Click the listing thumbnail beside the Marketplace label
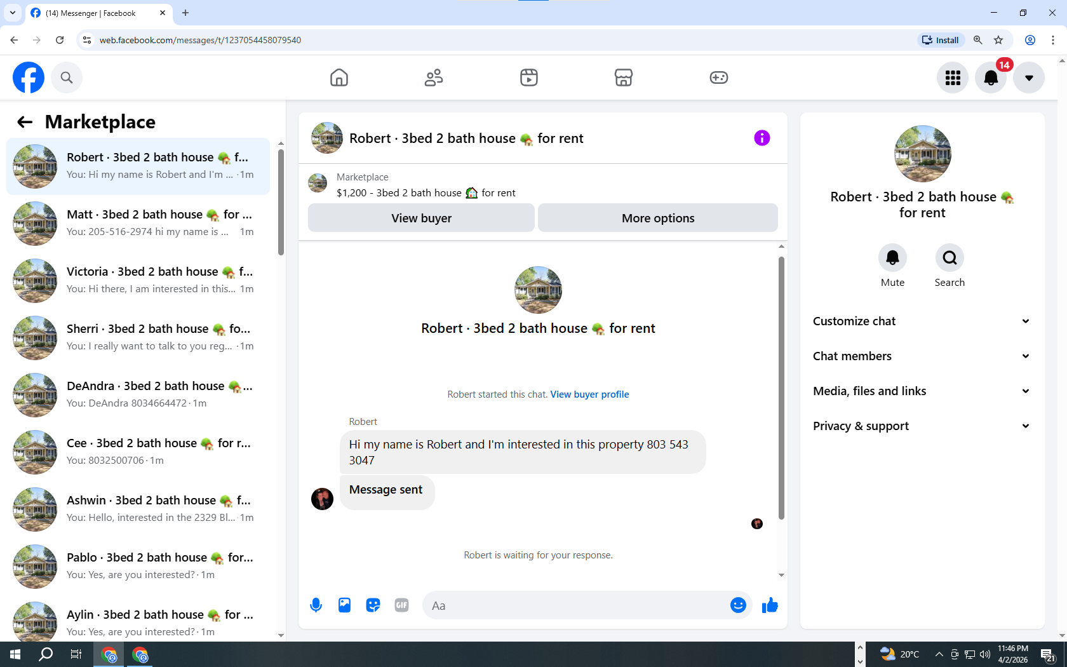This screenshot has width=1067, height=667. coord(318,184)
